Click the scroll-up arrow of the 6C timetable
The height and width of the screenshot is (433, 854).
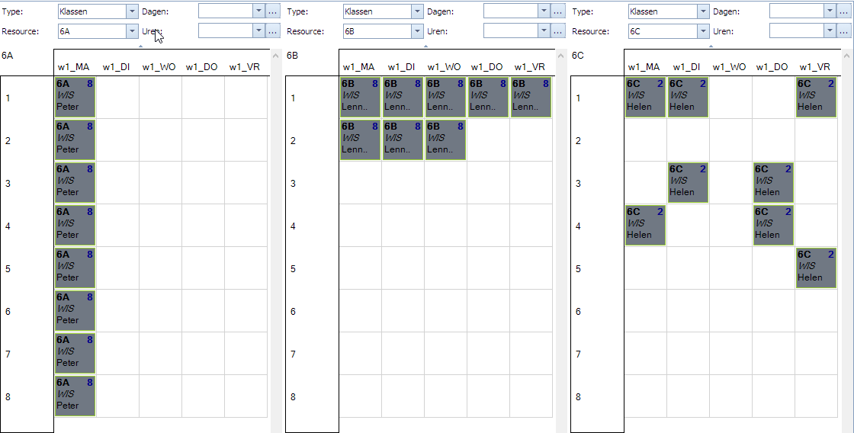(846, 56)
